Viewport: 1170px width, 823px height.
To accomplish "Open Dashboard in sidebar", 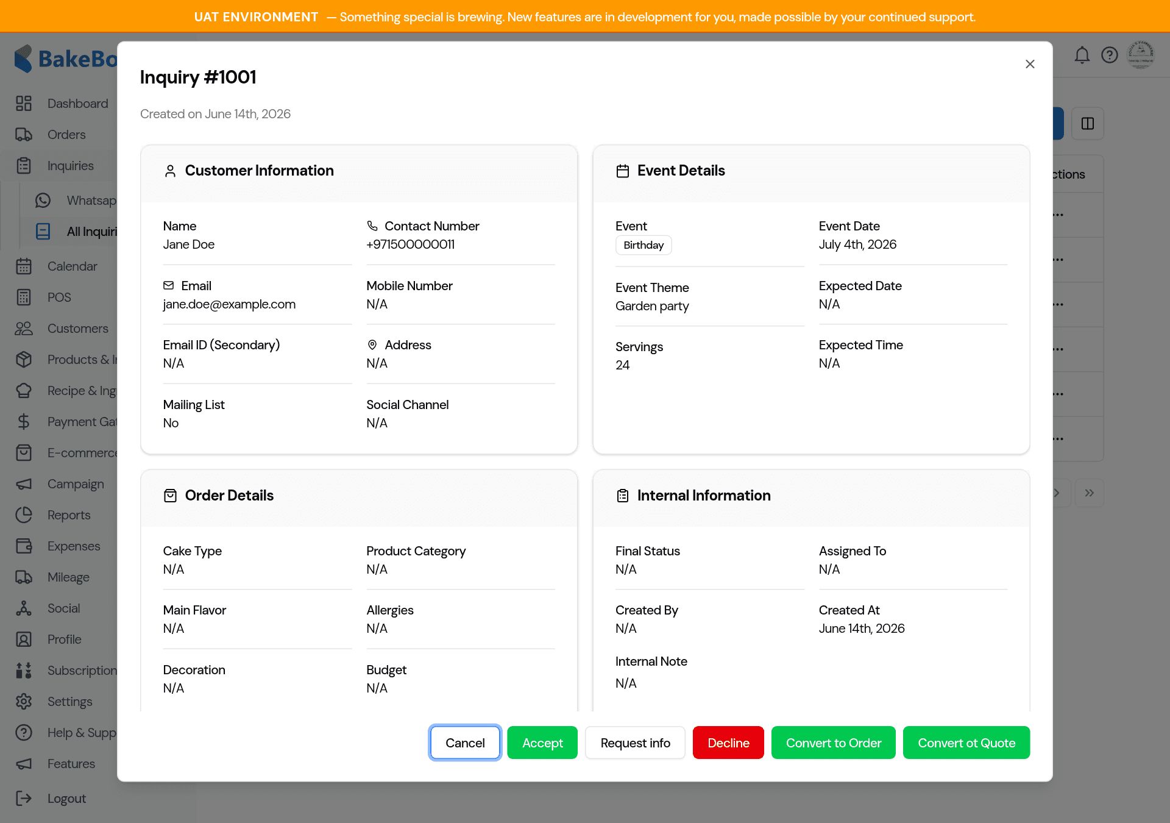I will 77,104.
